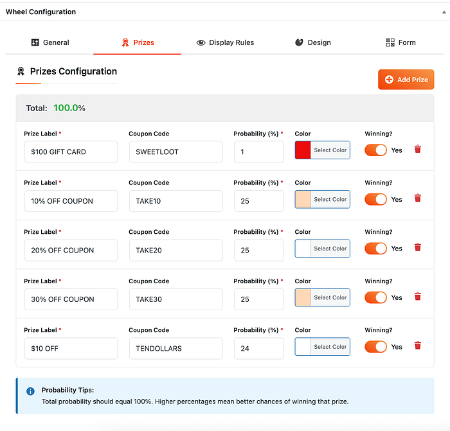Delete the 30% OFF COUPON prize row

[418, 297]
